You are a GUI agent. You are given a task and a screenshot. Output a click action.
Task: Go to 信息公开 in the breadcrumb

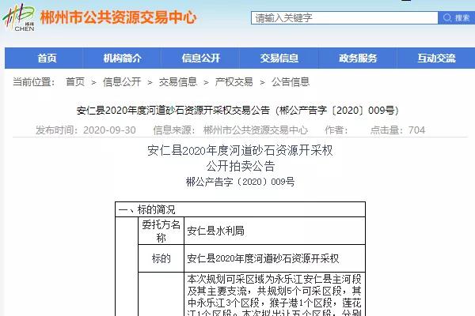pyautogui.click(x=122, y=81)
